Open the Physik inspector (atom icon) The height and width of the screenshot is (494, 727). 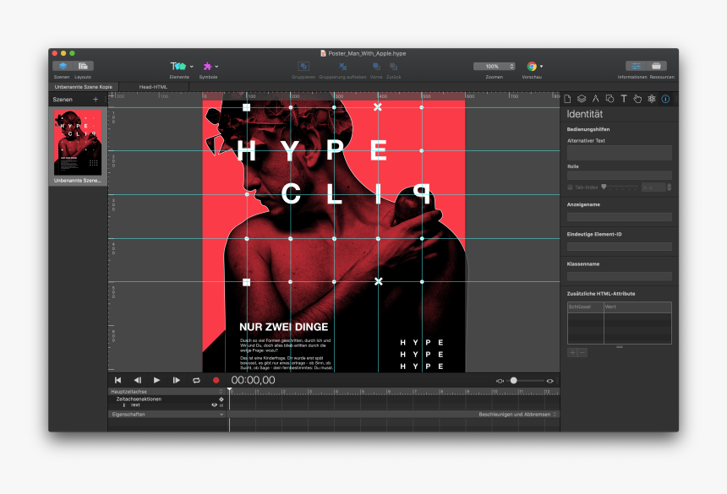651,99
